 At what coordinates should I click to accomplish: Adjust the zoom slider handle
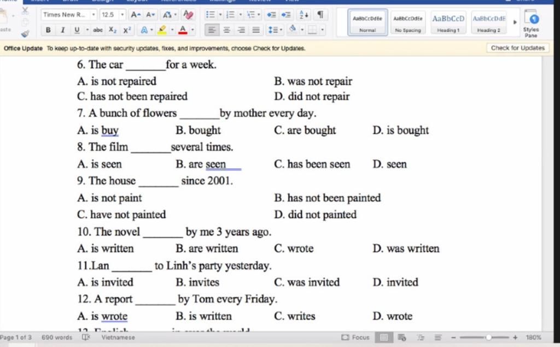[488, 337]
